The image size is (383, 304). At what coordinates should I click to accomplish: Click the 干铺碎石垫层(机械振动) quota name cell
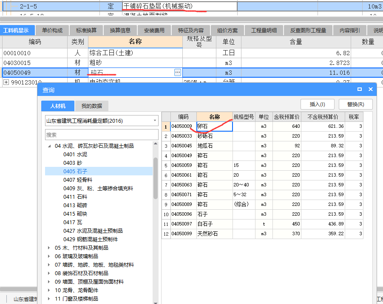pyautogui.click(x=179, y=6)
